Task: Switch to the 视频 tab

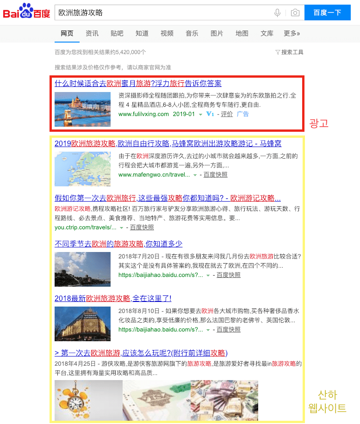Action: coord(167,34)
